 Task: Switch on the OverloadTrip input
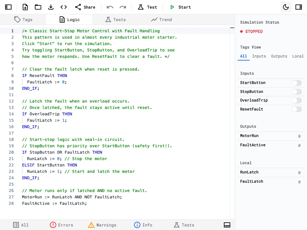(x=296, y=100)
